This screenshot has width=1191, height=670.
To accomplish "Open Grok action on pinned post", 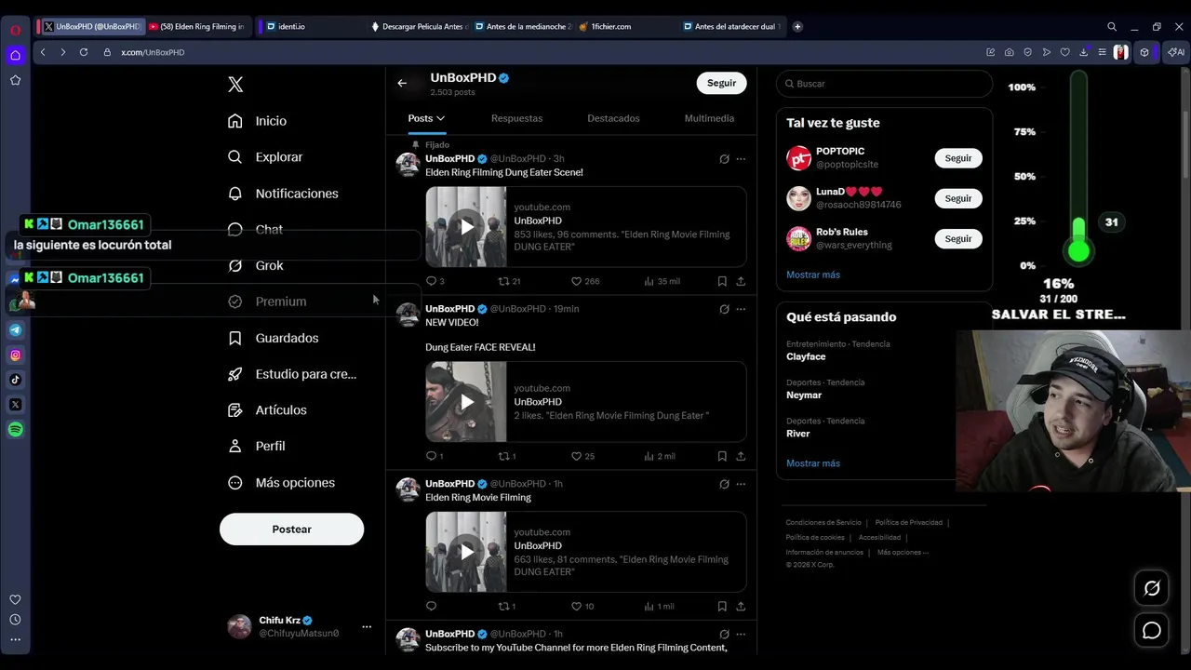I will 724,159.
